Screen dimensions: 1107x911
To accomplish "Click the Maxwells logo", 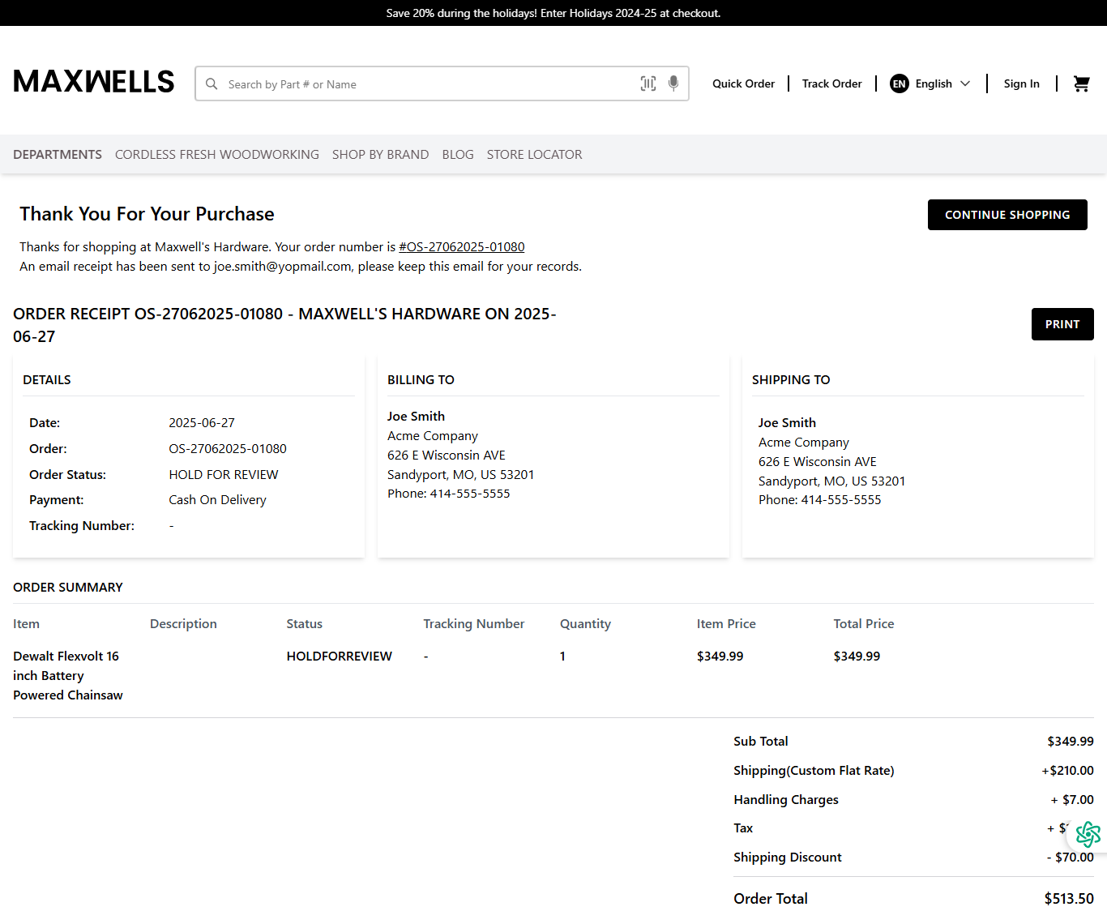I will (94, 82).
